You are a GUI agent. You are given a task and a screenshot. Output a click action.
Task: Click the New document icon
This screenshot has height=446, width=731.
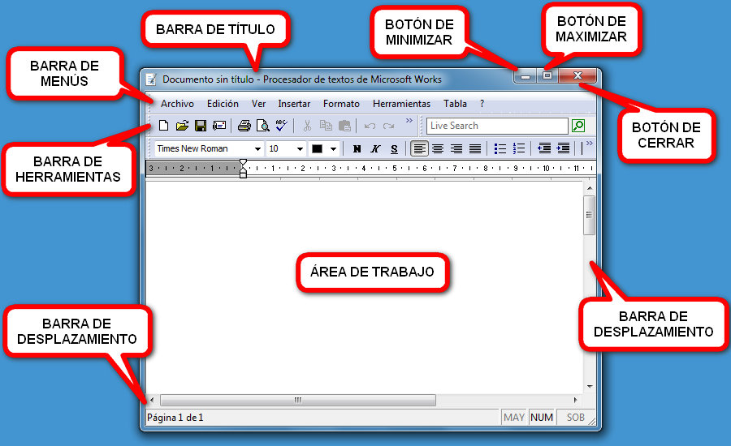(163, 126)
